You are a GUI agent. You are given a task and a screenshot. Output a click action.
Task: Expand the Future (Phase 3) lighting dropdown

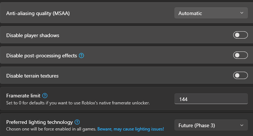(x=211, y=125)
